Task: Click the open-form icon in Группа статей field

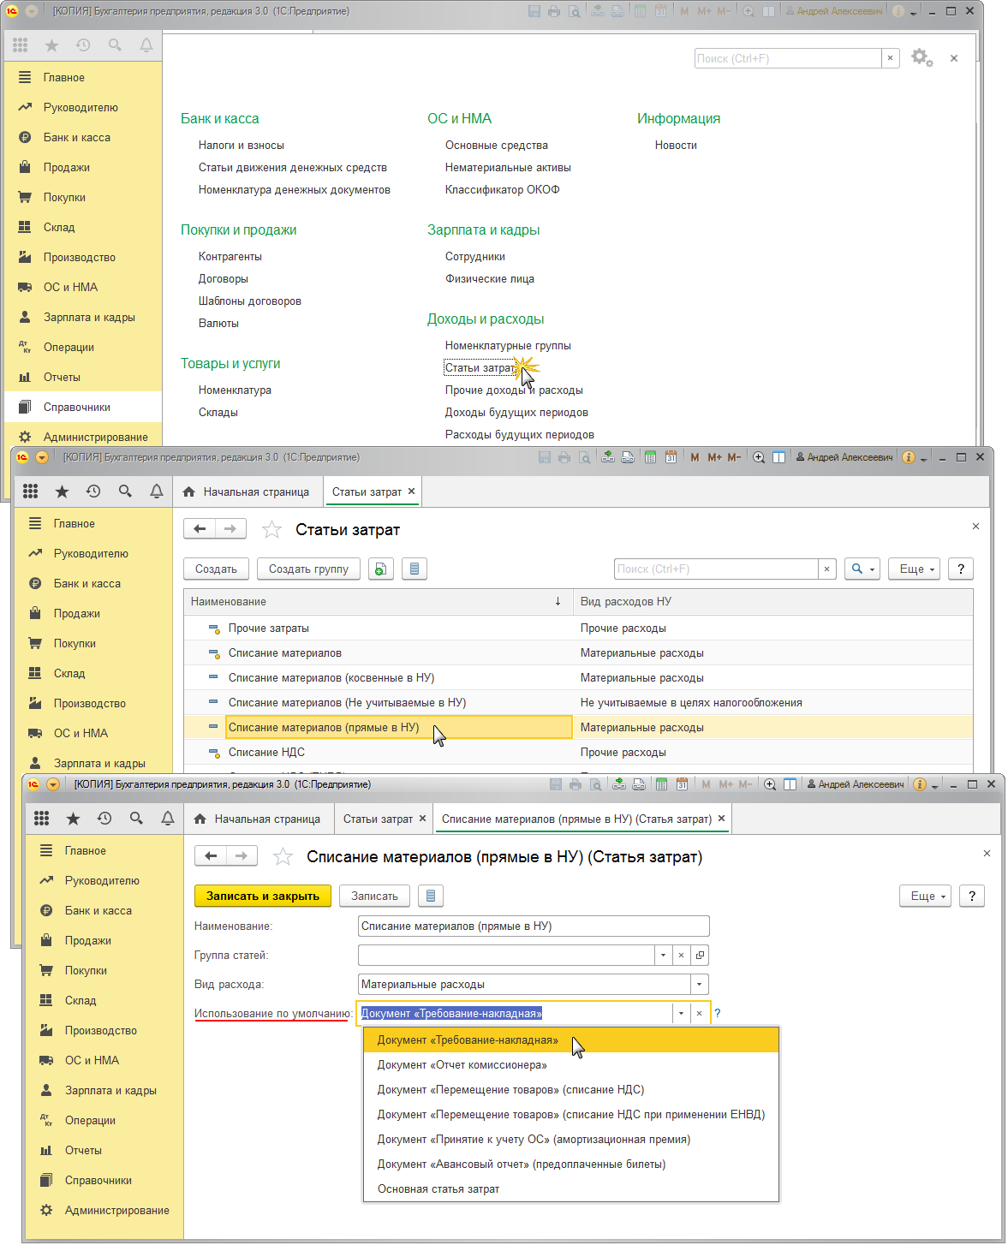Action: [x=700, y=956]
